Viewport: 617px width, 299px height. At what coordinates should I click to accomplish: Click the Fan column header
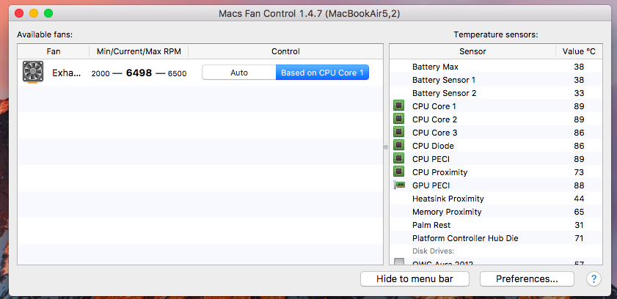(x=54, y=51)
